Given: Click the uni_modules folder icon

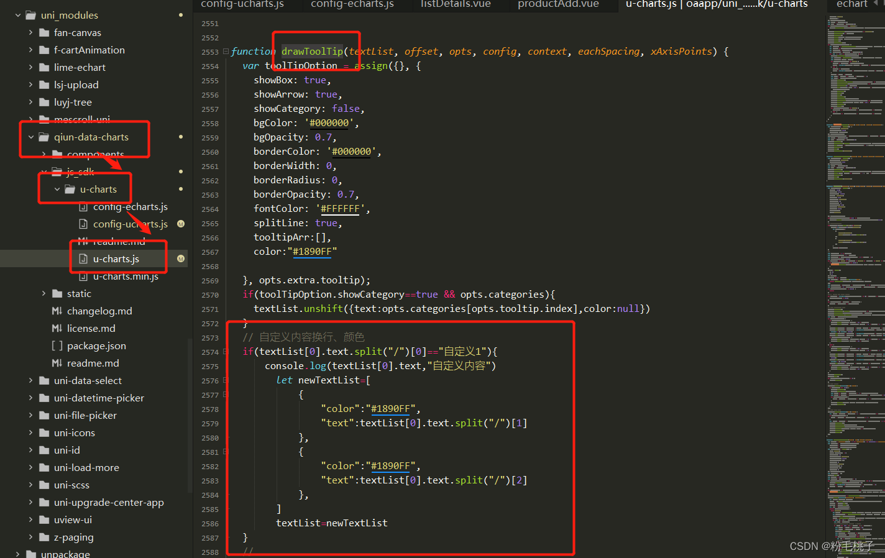Looking at the screenshot, I should tap(31, 15).
